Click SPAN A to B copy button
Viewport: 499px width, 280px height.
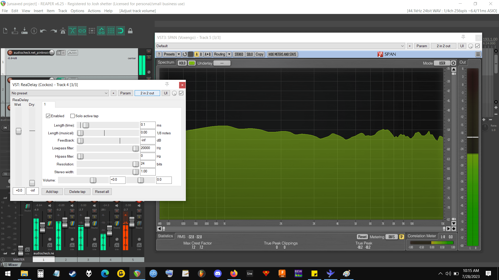(207, 54)
